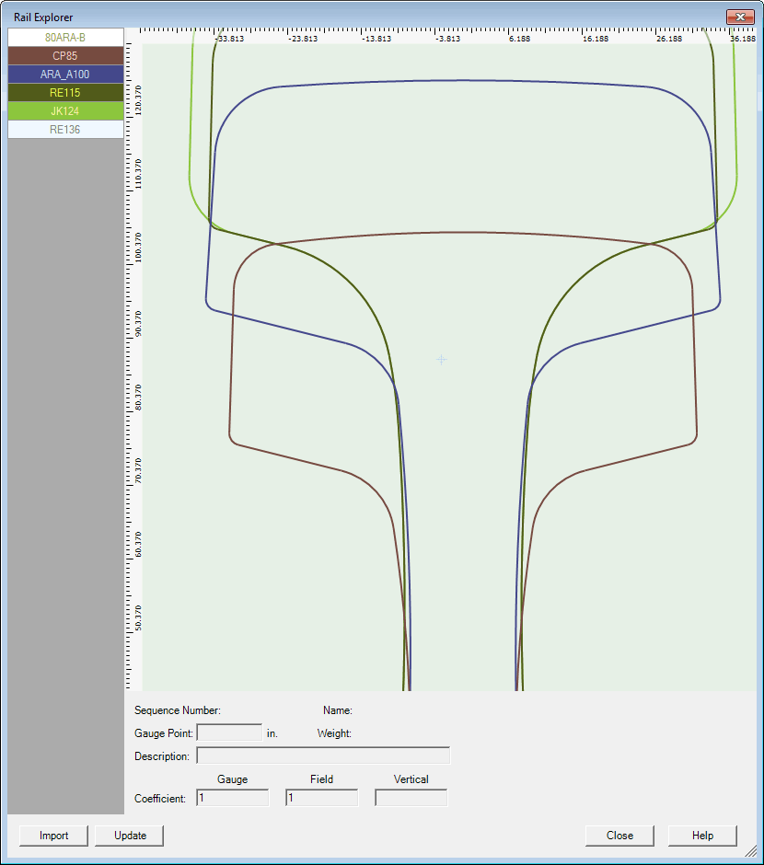Select the light green JK124 rail entry
Screen dimensions: 764x865
click(x=64, y=111)
